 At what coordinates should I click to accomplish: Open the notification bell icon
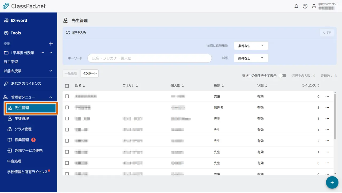tap(296, 6)
